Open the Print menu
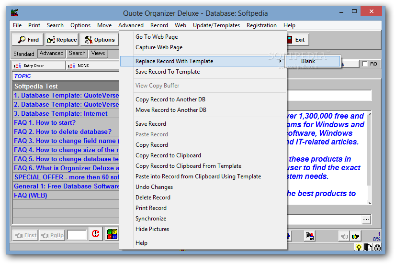This screenshot has width=395, height=264. tap(34, 25)
